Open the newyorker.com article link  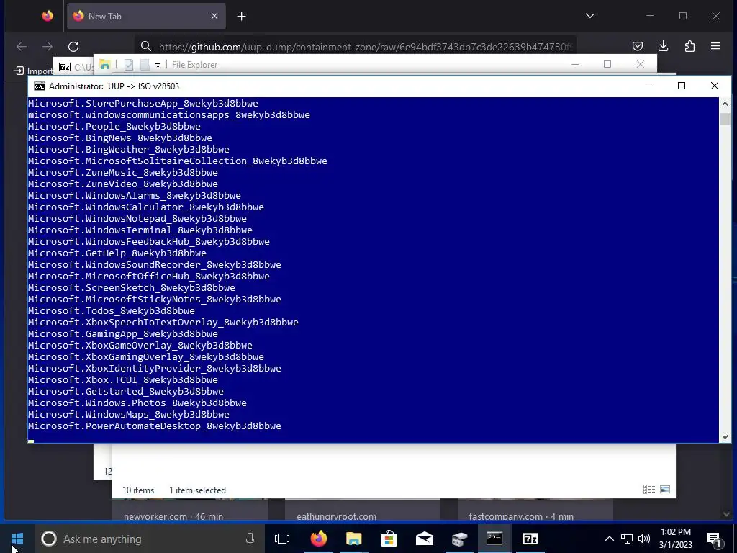click(173, 516)
